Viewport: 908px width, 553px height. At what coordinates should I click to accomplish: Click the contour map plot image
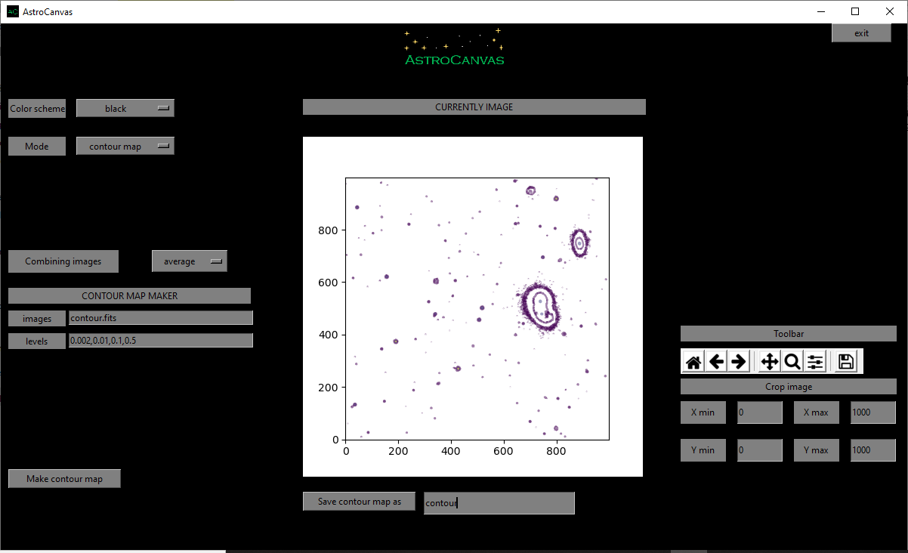point(473,307)
